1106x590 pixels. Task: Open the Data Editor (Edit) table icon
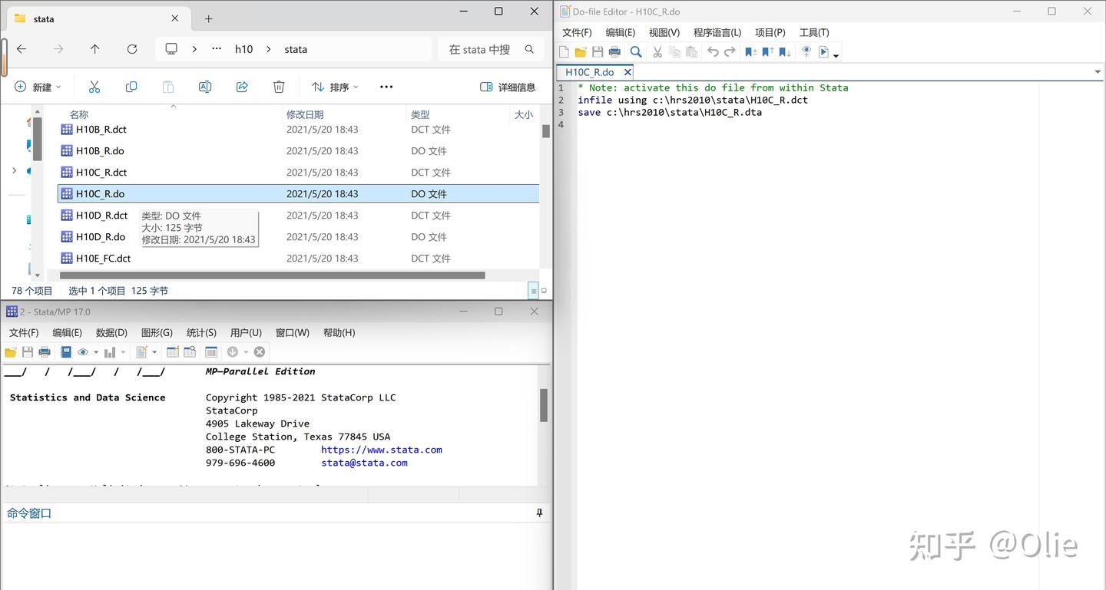pyautogui.click(x=173, y=352)
